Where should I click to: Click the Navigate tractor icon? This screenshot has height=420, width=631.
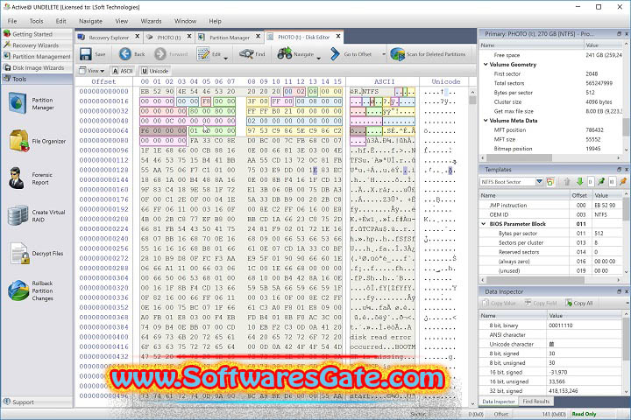285,54
